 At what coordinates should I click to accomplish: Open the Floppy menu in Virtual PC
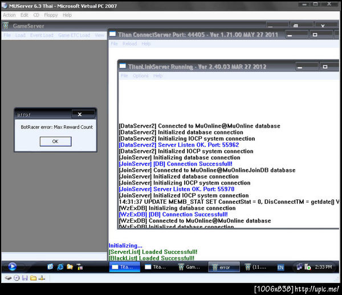[x=51, y=15]
